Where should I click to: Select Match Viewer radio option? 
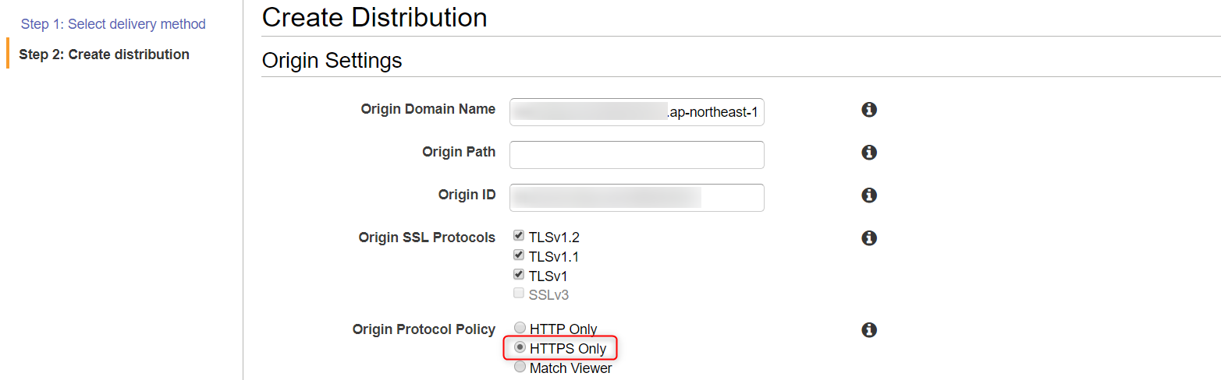pyautogui.click(x=520, y=367)
